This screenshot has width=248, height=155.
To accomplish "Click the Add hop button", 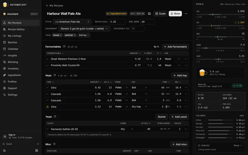I will coord(180,75).
